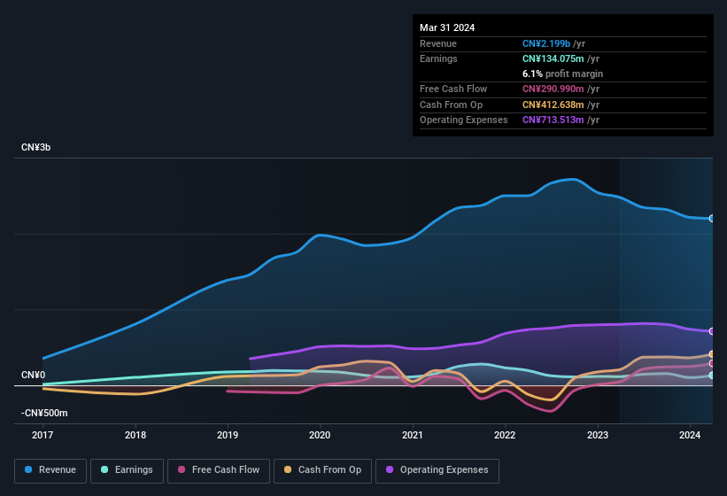727x496 pixels.
Task: Click the CN¥2.199b revenue value
Action: pyautogui.click(x=546, y=43)
